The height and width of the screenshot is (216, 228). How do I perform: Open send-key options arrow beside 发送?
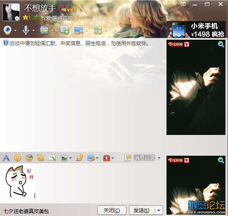click(159, 211)
